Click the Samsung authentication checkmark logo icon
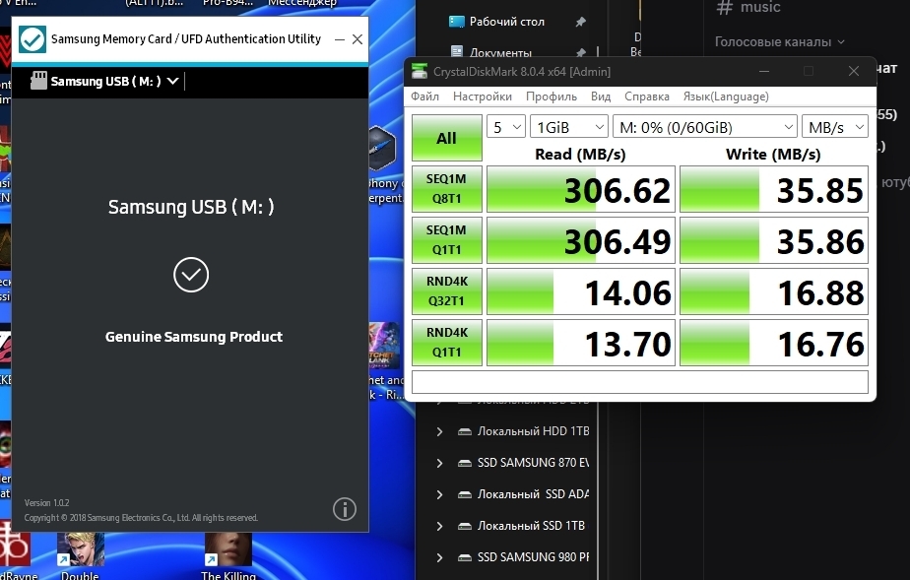This screenshot has height=580, width=910. coord(32,39)
